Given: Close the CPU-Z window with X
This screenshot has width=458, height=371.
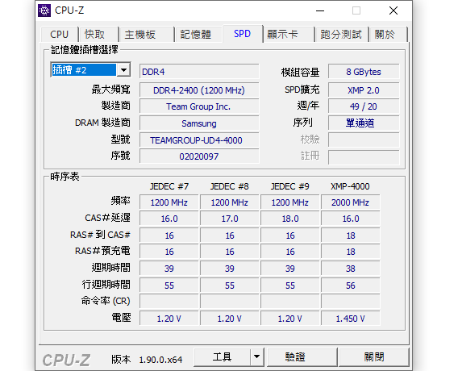Looking at the screenshot, I should pyautogui.click(x=393, y=10).
